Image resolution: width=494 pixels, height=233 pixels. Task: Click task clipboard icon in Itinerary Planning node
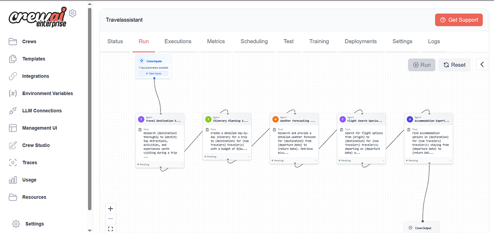207,130
